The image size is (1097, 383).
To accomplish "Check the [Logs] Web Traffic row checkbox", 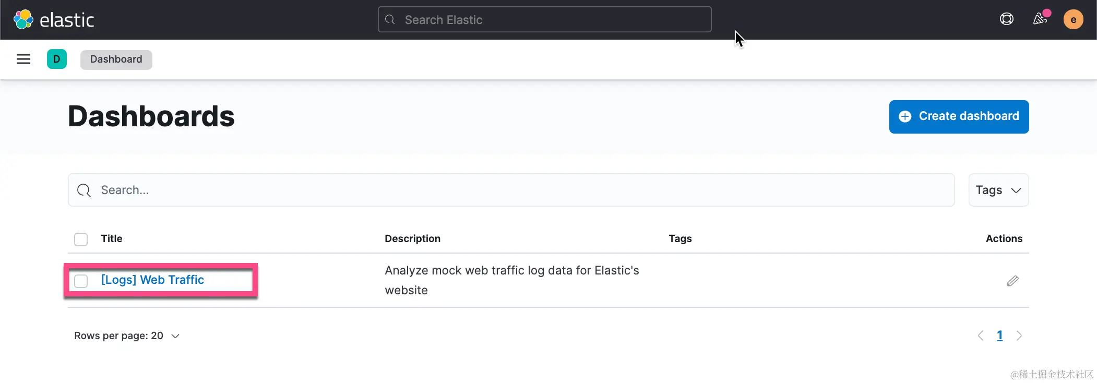I will click(x=81, y=281).
